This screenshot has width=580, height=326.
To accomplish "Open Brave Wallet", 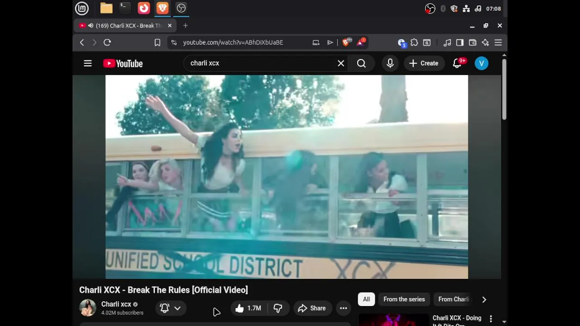I will (473, 43).
